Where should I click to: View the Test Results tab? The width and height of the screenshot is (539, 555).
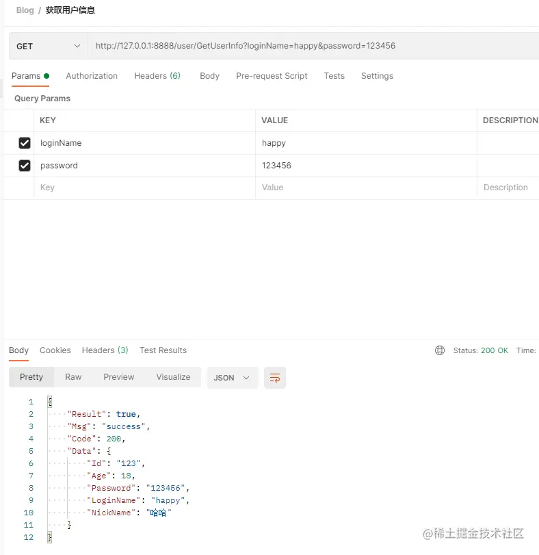coord(163,350)
